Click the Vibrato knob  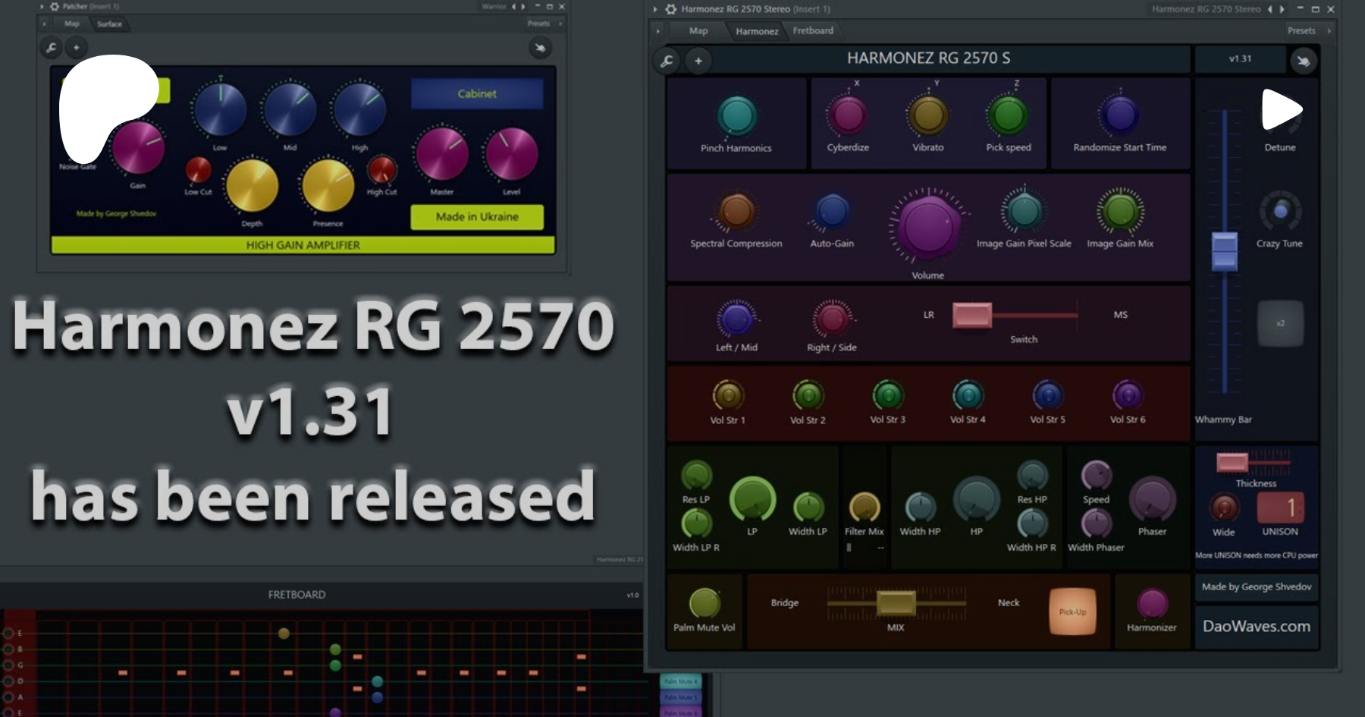927,115
